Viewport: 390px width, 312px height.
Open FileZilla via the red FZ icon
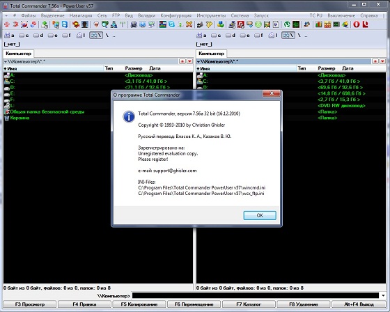coord(241,24)
